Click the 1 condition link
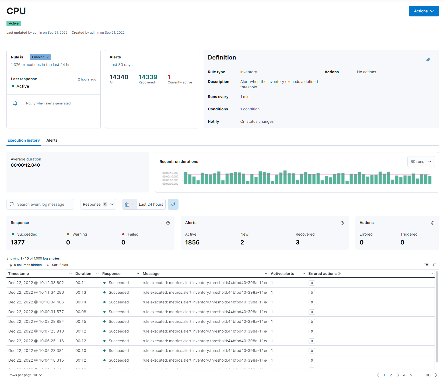The width and height of the screenshot is (444, 385). click(250, 109)
